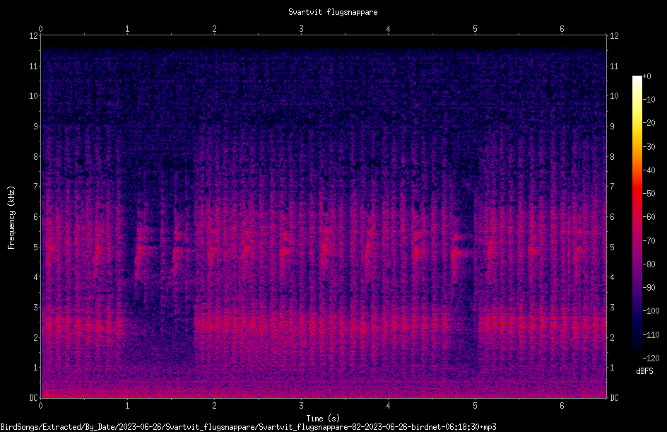The height and width of the screenshot is (432, 667).
Task: Select the 'Time (s)' axis label
Action: [323, 418]
